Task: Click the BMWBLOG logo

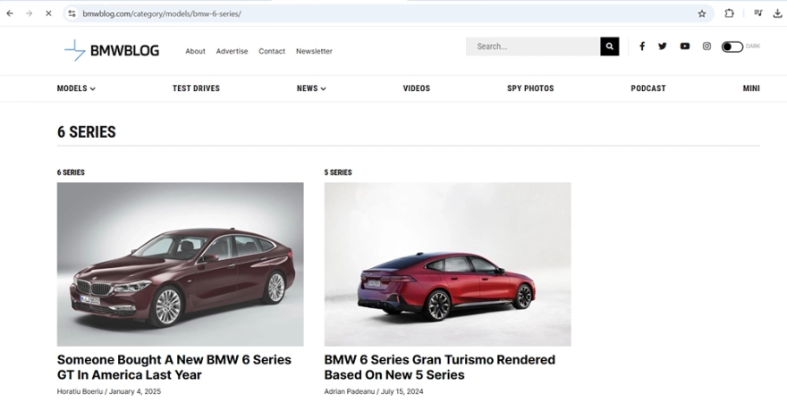Action: pyautogui.click(x=112, y=50)
